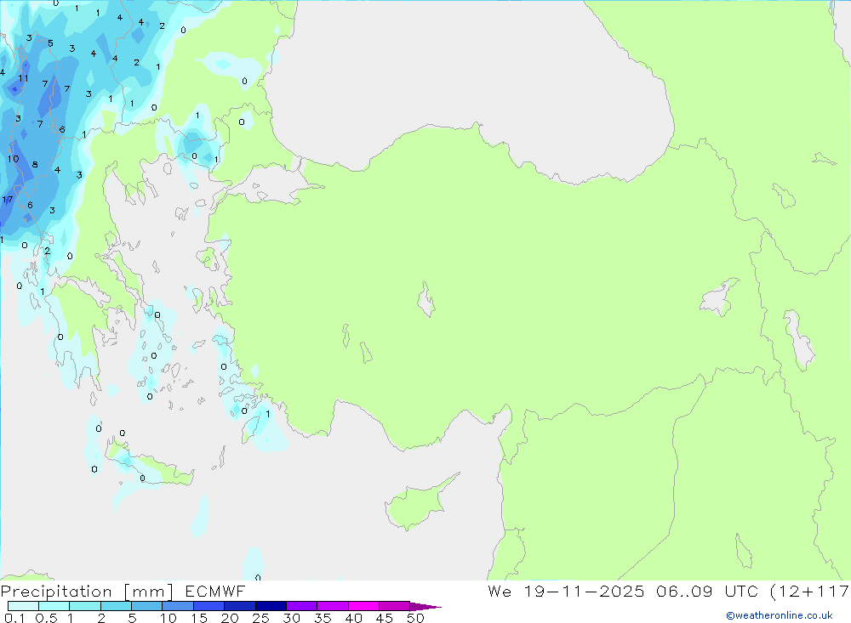
Task: Click the legend label "25"
Action: pyautogui.click(x=260, y=618)
